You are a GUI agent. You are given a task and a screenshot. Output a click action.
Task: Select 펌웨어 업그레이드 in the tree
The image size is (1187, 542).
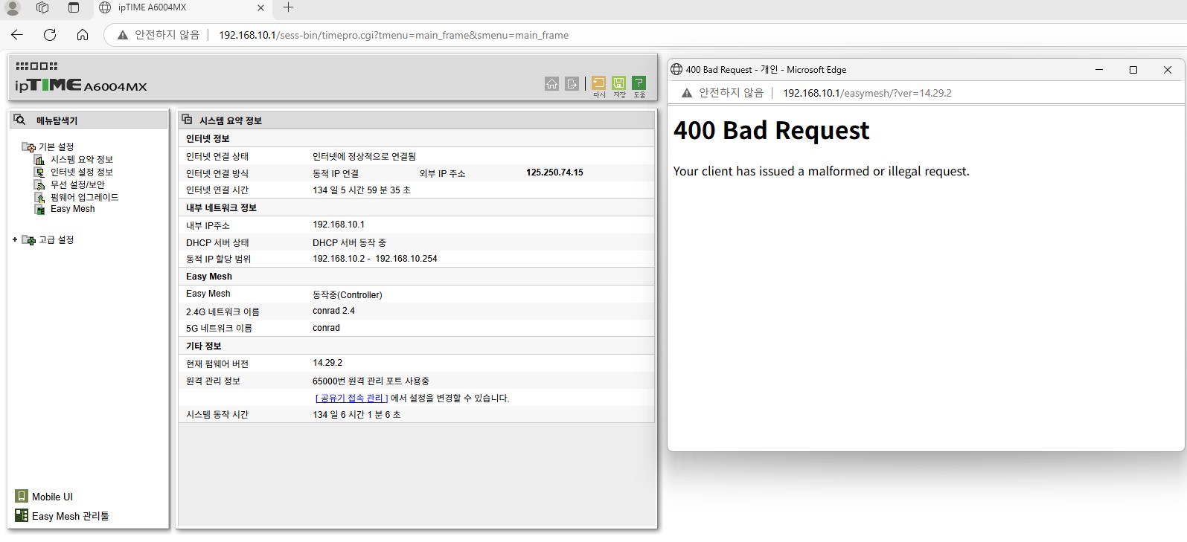pyautogui.click(x=84, y=198)
